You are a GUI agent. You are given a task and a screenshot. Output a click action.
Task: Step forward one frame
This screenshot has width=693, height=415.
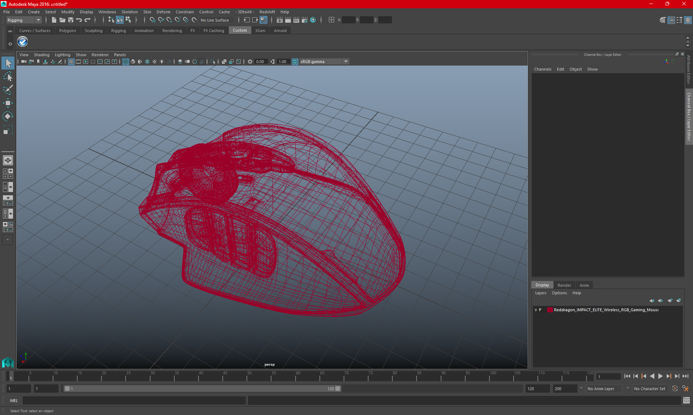pos(677,376)
